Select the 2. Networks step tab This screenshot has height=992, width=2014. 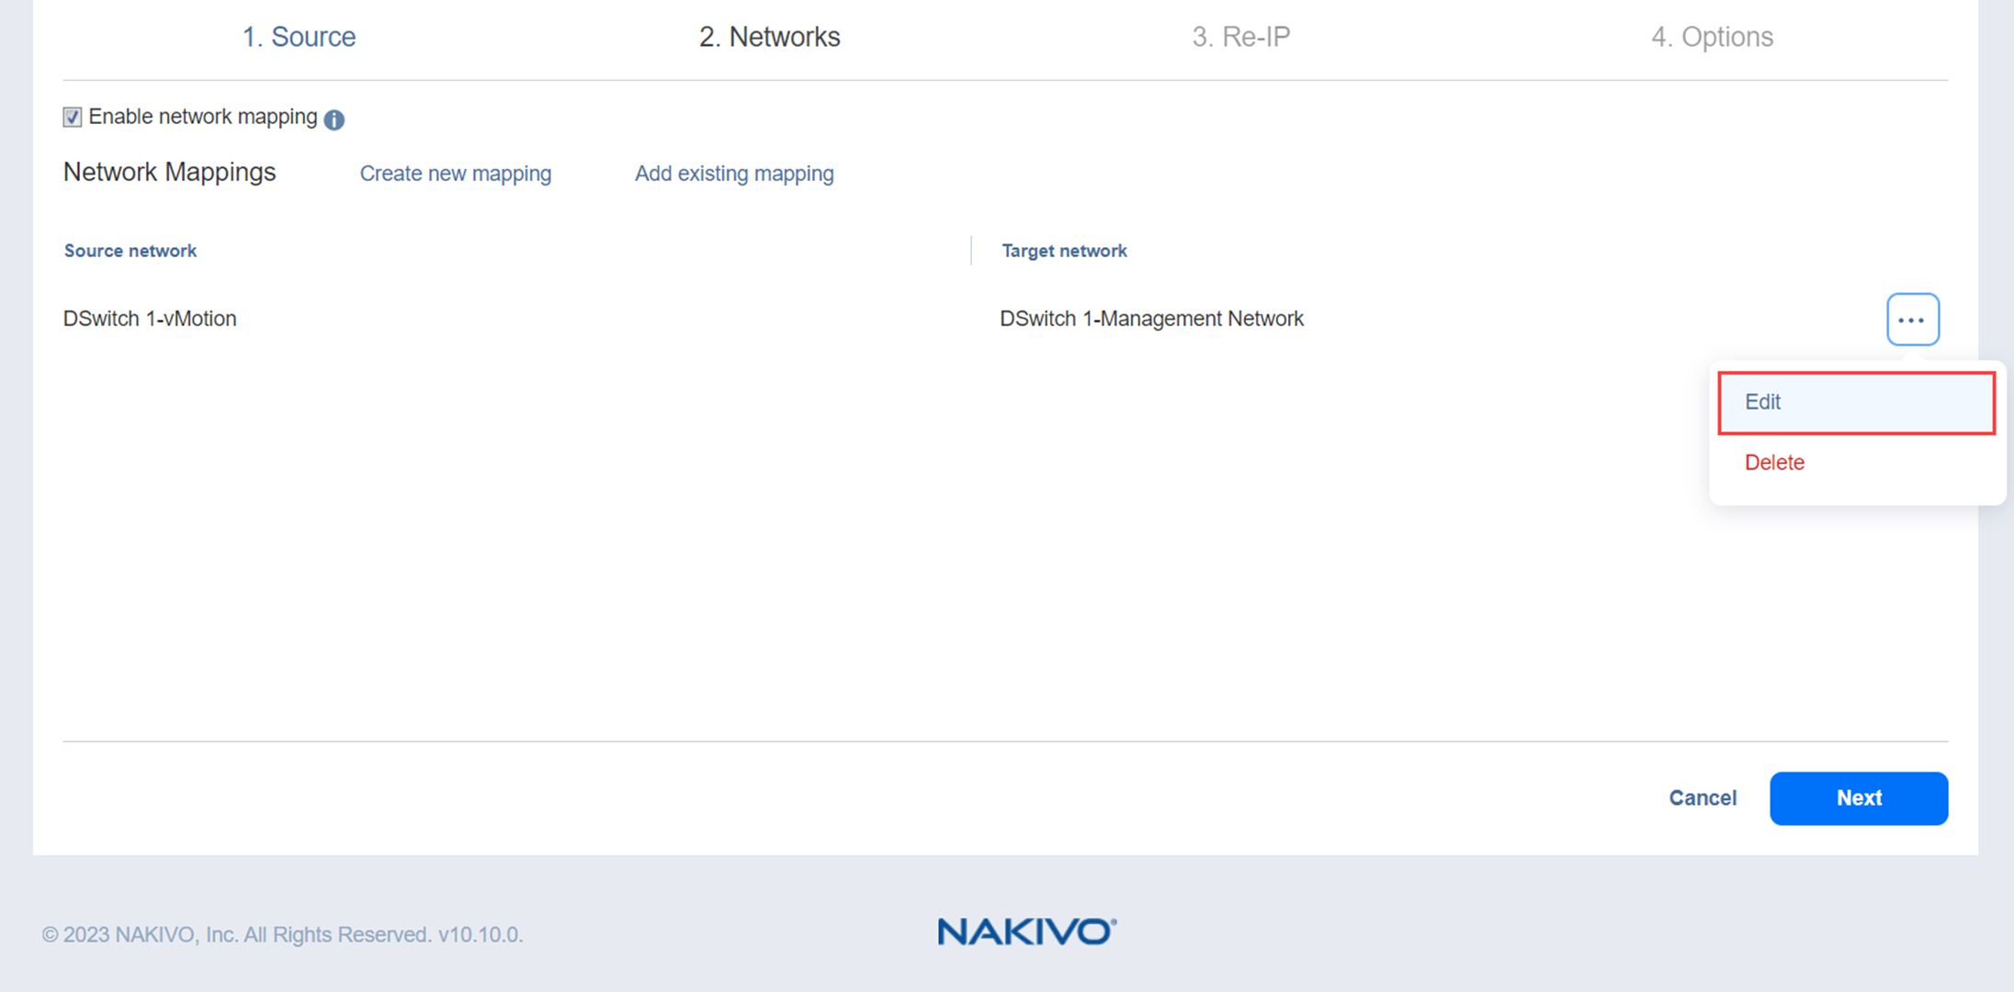tap(769, 37)
